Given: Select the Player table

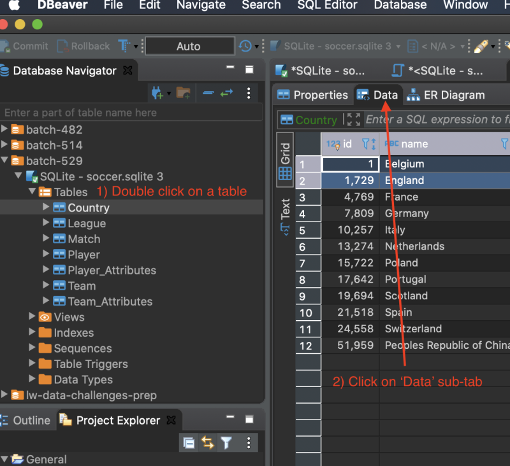Looking at the screenshot, I should point(84,254).
